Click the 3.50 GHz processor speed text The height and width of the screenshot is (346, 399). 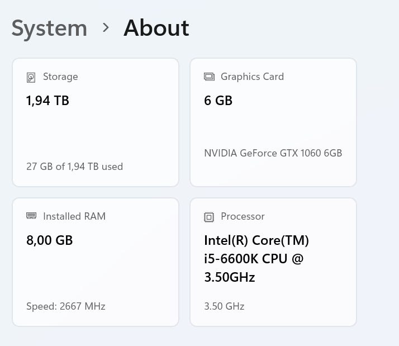[224, 306]
